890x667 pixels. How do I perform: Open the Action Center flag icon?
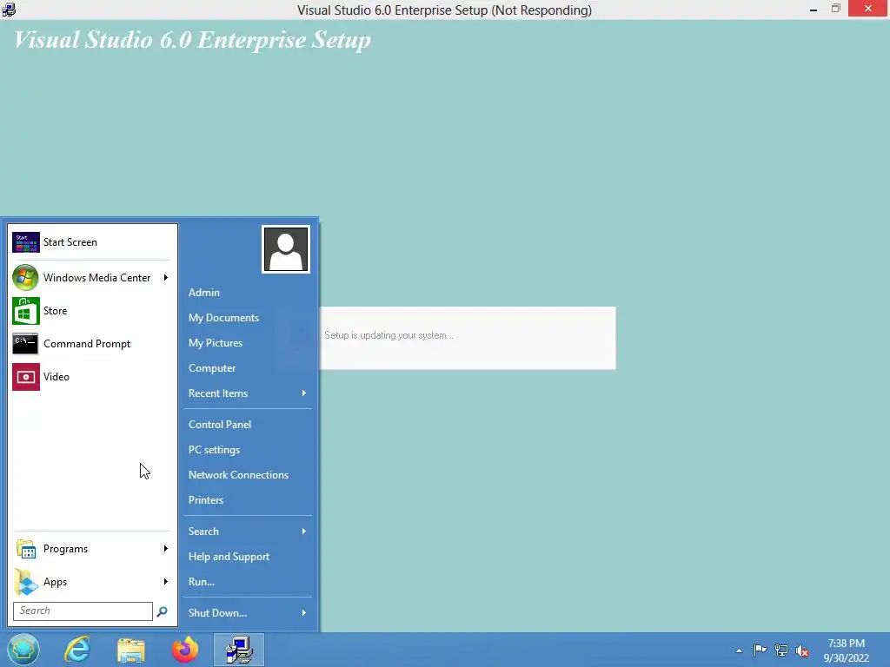click(760, 650)
